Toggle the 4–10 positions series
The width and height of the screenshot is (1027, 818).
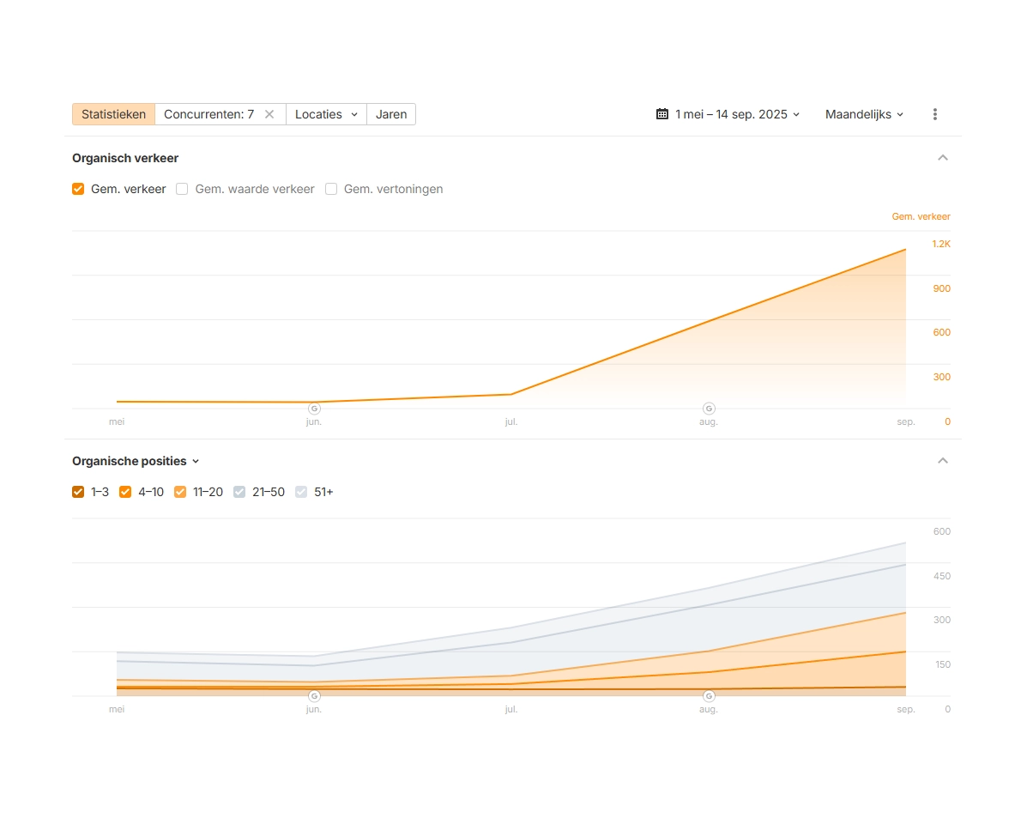pyautogui.click(x=125, y=492)
